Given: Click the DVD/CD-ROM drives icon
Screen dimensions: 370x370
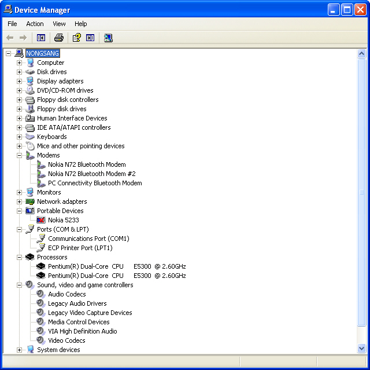Looking at the screenshot, I should pyautogui.click(x=30, y=90).
